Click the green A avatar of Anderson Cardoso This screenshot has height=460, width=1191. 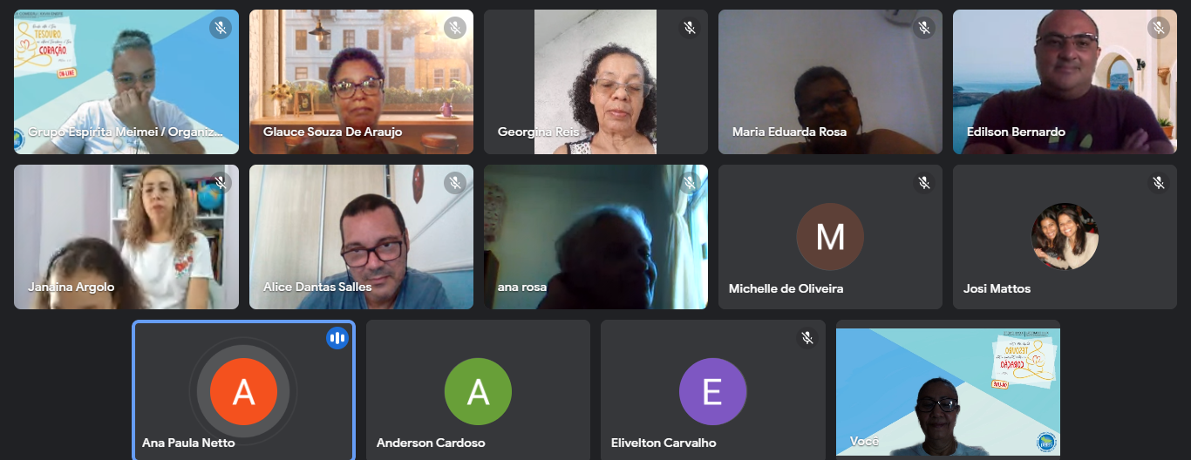point(478,392)
